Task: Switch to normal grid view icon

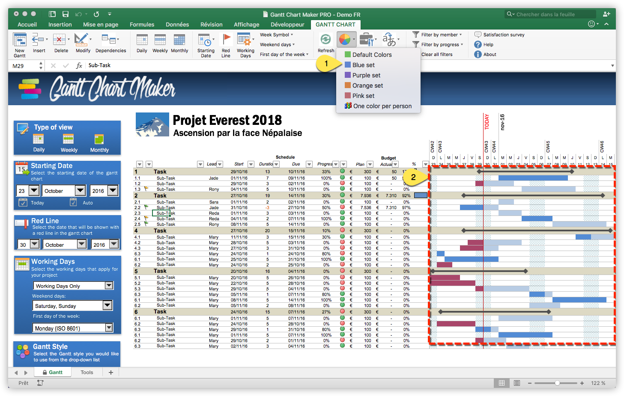Action: [x=502, y=383]
